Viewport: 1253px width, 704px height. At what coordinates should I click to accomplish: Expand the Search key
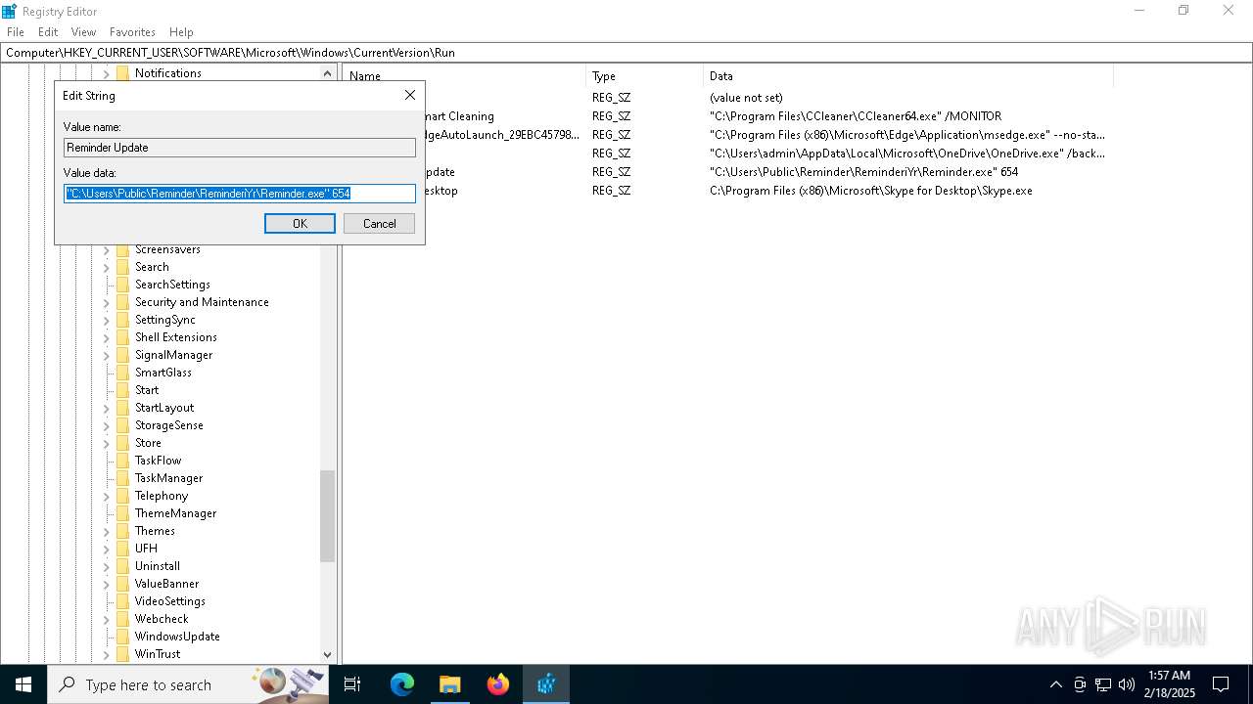[x=107, y=267]
